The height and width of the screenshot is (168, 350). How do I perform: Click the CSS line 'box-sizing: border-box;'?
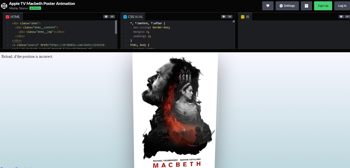tap(152, 28)
